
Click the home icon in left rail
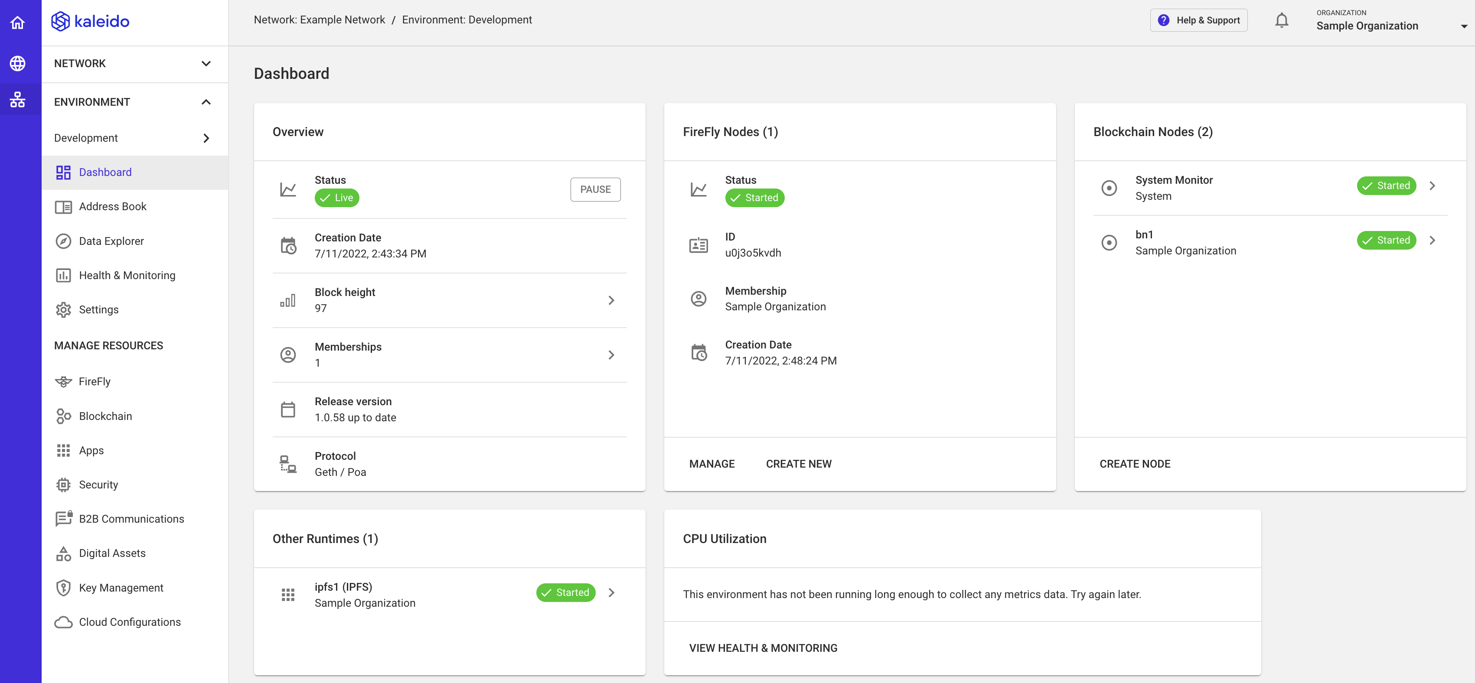pyautogui.click(x=18, y=23)
